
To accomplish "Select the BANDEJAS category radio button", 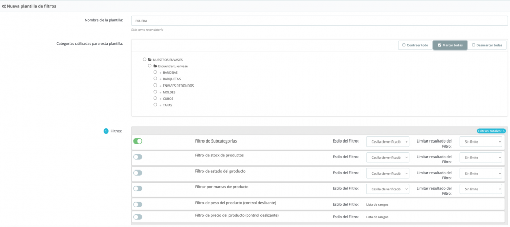I will (155, 72).
